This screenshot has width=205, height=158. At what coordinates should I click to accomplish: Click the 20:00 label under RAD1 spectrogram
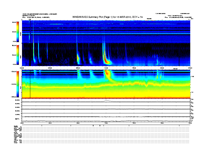click(x=162, y=68)
